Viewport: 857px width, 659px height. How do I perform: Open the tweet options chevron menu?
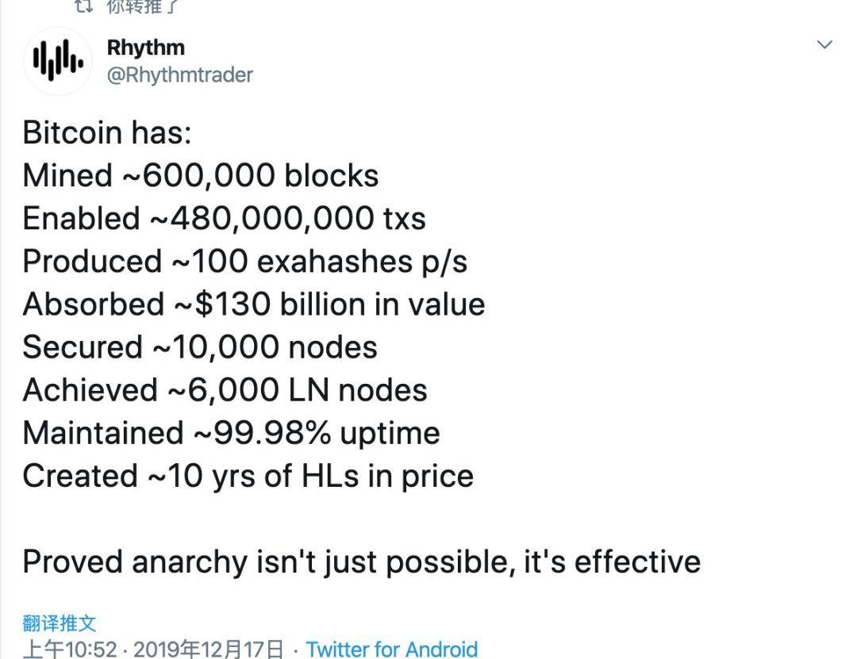point(824,45)
